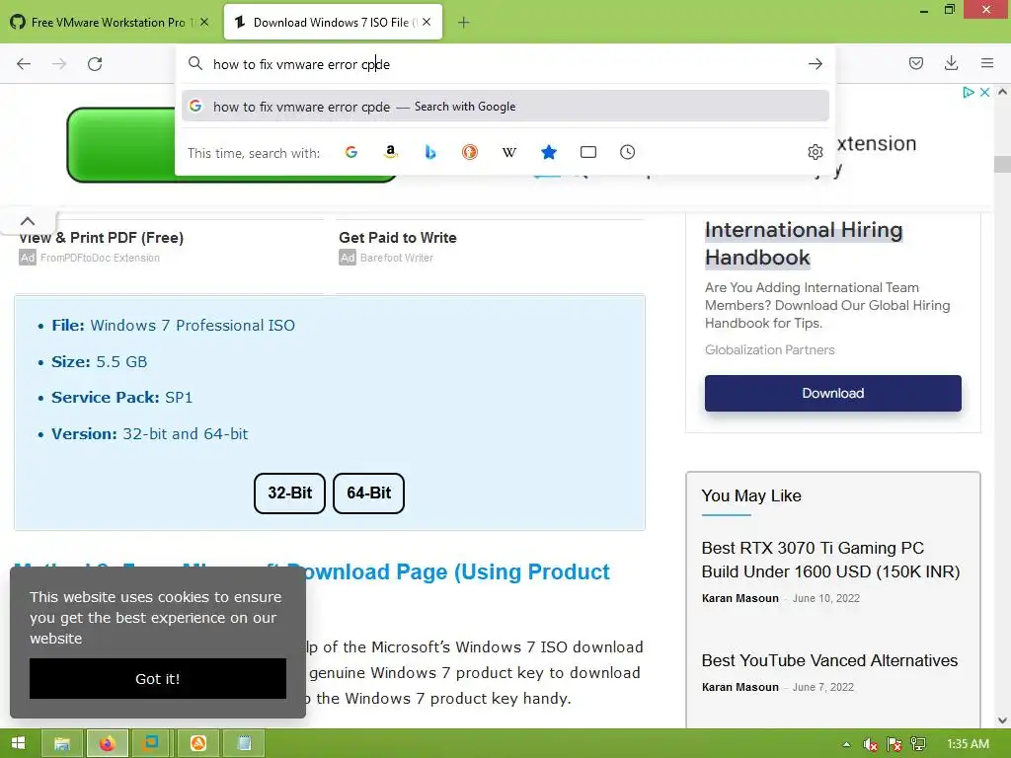Search this time with DuckDuckGo icon
This screenshot has width=1011, height=758.
(469, 152)
